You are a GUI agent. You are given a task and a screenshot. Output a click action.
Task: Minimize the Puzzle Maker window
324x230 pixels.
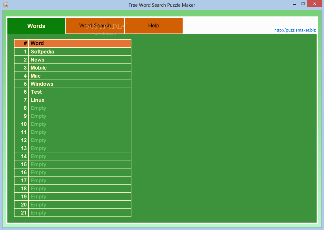click(294, 4)
